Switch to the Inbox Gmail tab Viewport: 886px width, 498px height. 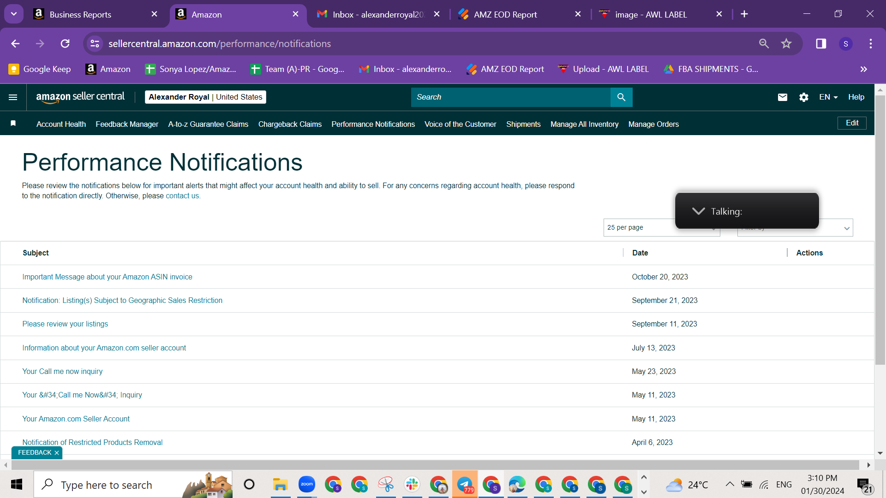pyautogui.click(x=378, y=14)
